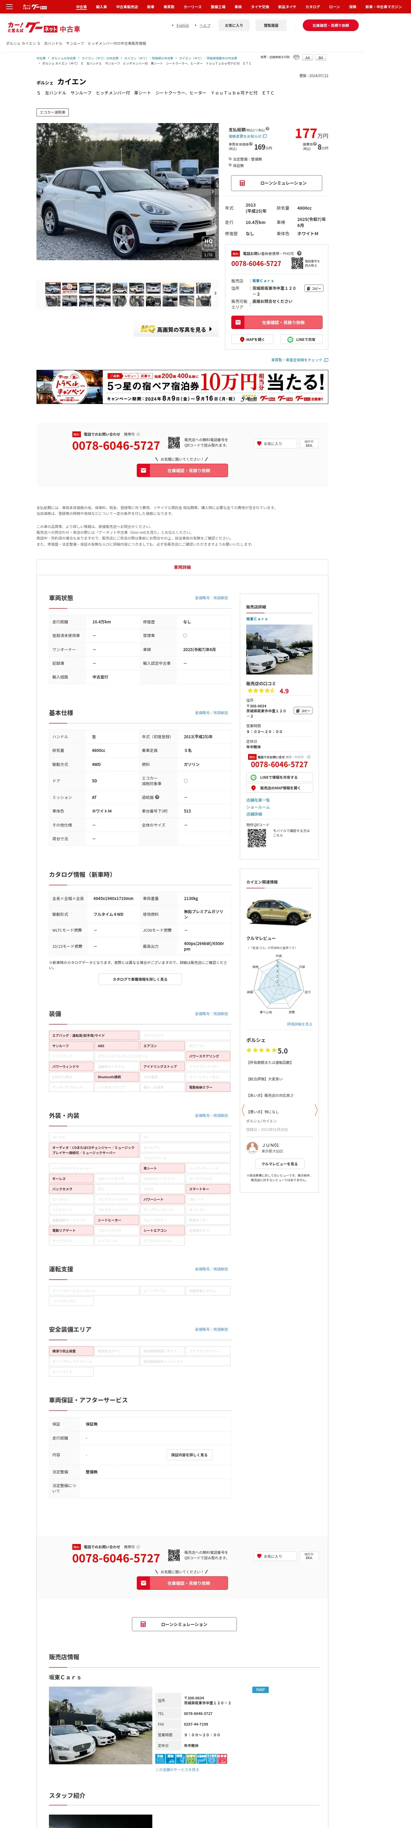The width and height of the screenshot is (411, 1828).
Task: Switch the site language to English
Action: pos(183,26)
